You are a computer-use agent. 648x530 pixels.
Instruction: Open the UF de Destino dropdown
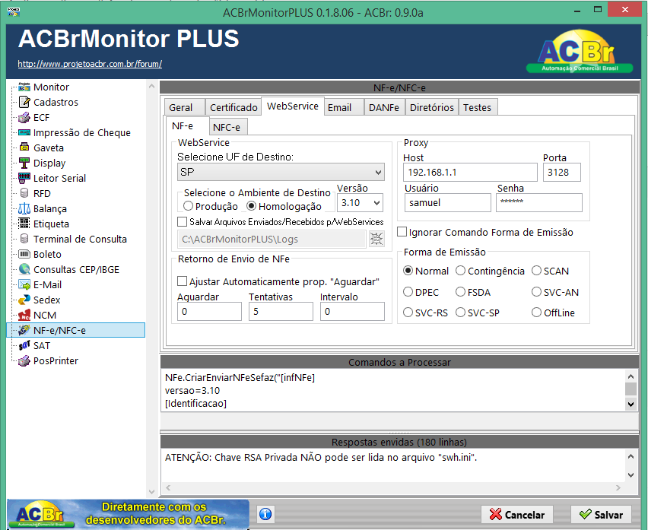click(x=281, y=172)
